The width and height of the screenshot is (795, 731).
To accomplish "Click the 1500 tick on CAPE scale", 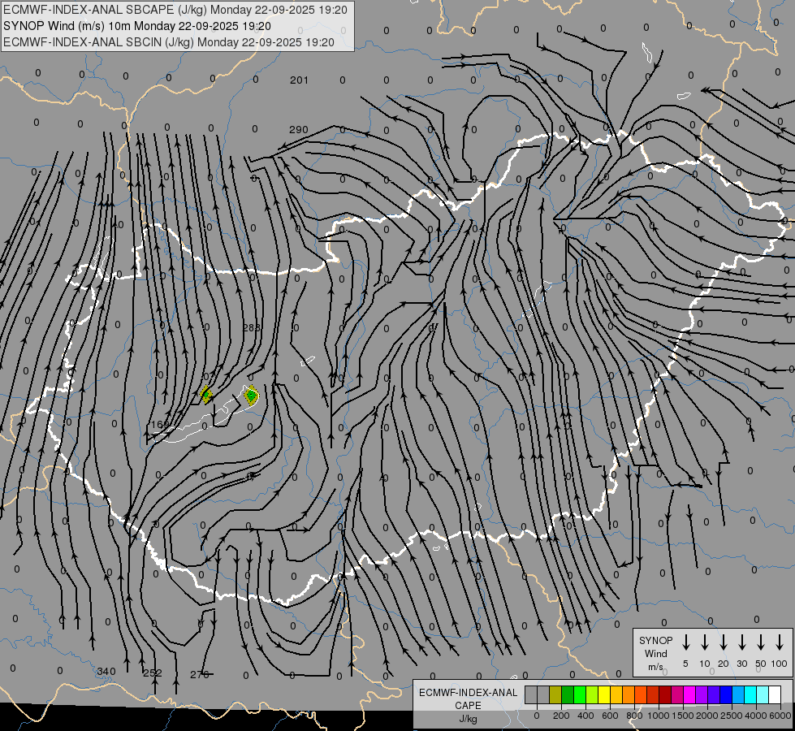I will tap(683, 716).
